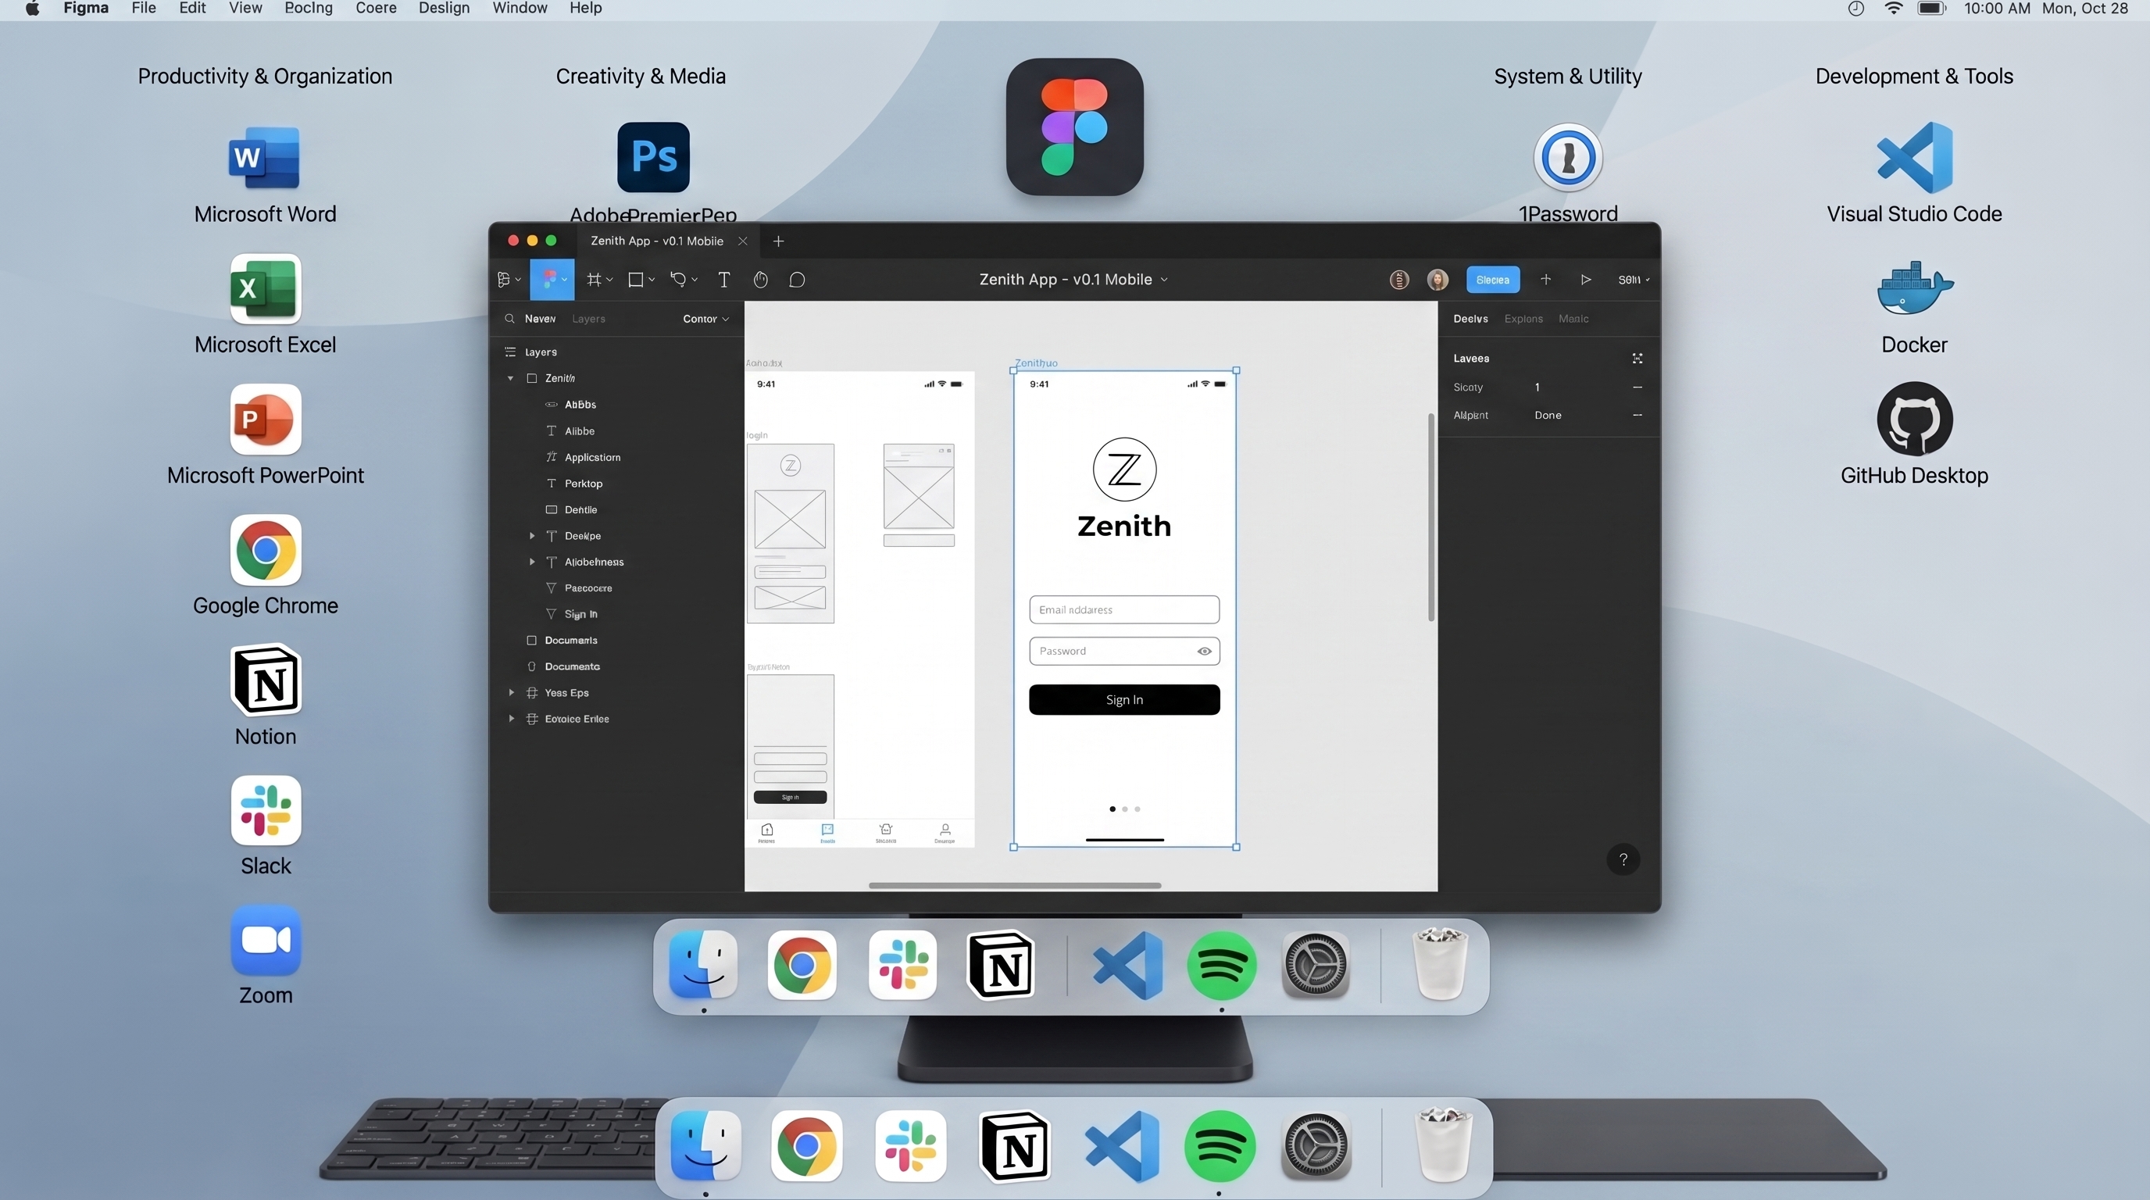Open the Photoshop desktop icon
Viewport: 2150px width, 1200px height.
click(x=652, y=157)
